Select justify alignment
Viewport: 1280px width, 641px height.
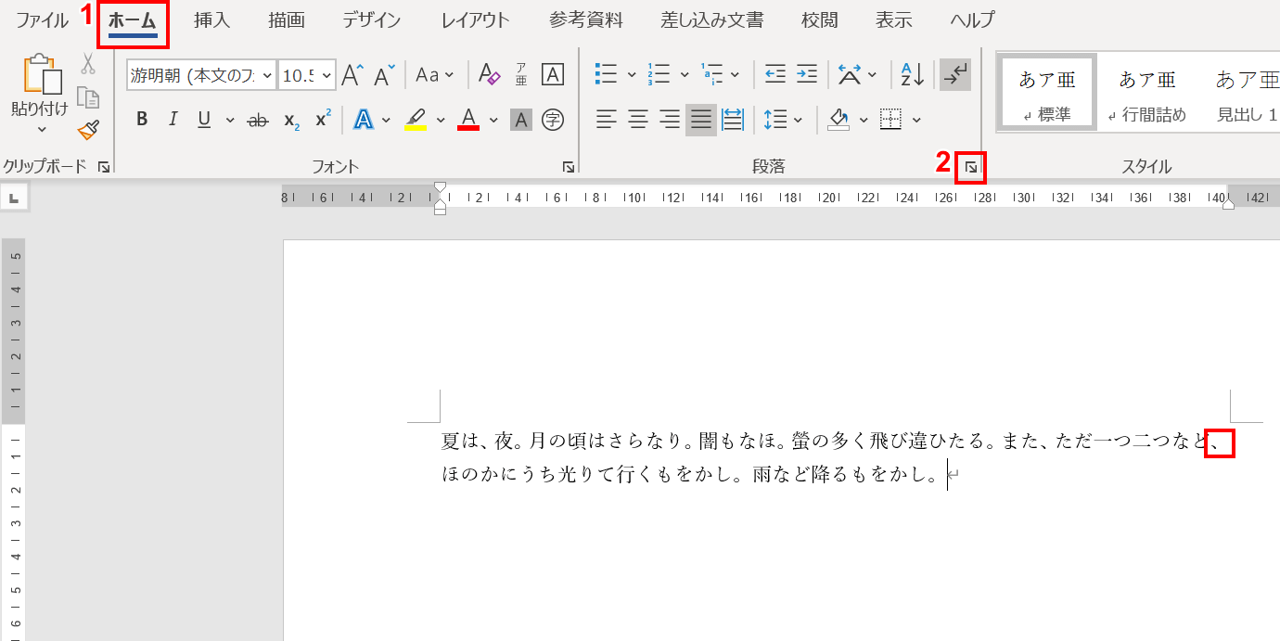[701, 120]
